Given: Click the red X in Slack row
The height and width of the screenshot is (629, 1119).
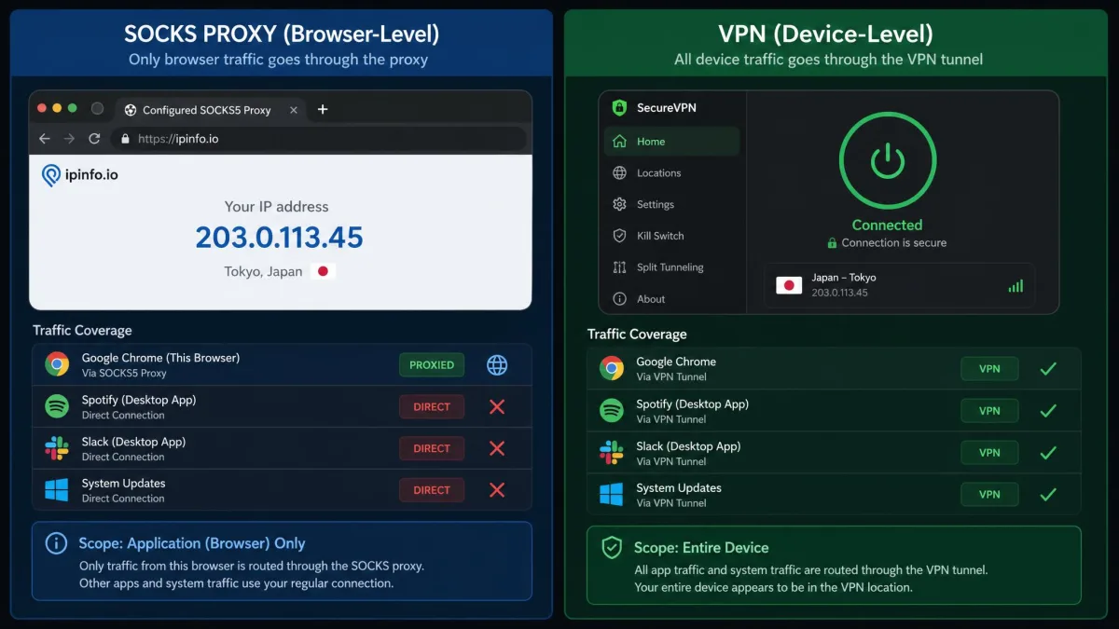Looking at the screenshot, I should (497, 448).
